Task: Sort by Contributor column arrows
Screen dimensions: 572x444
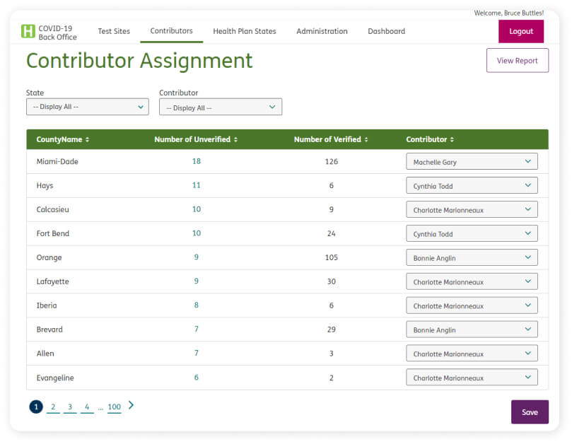Action: pyautogui.click(x=452, y=140)
